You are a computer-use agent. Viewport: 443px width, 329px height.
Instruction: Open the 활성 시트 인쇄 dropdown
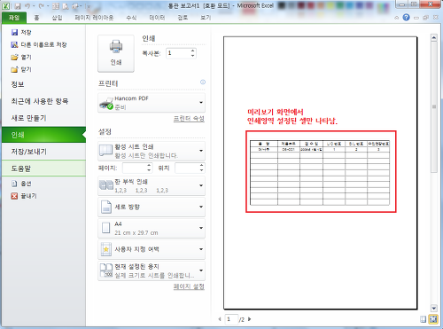(152, 151)
